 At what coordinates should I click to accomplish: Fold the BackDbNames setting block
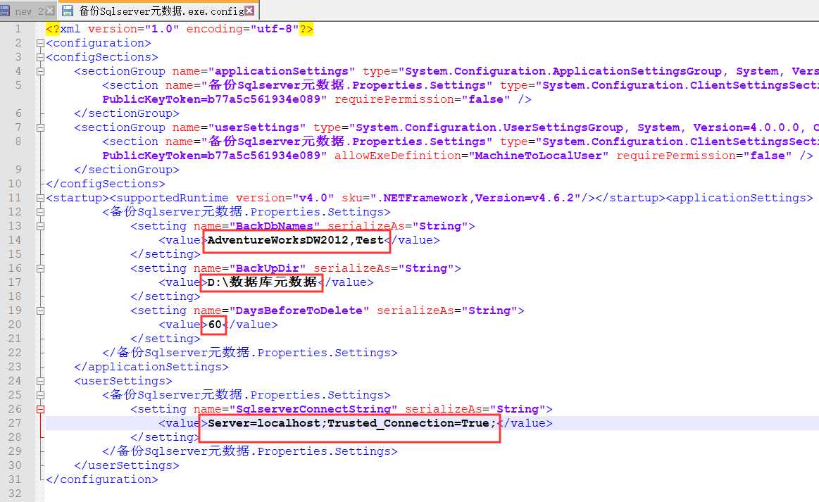click(40, 227)
